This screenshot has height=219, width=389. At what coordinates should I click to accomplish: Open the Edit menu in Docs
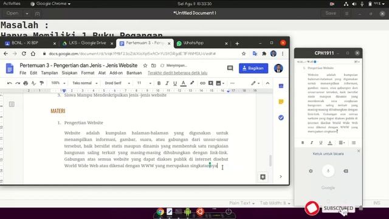pyautogui.click(x=33, y=73)
